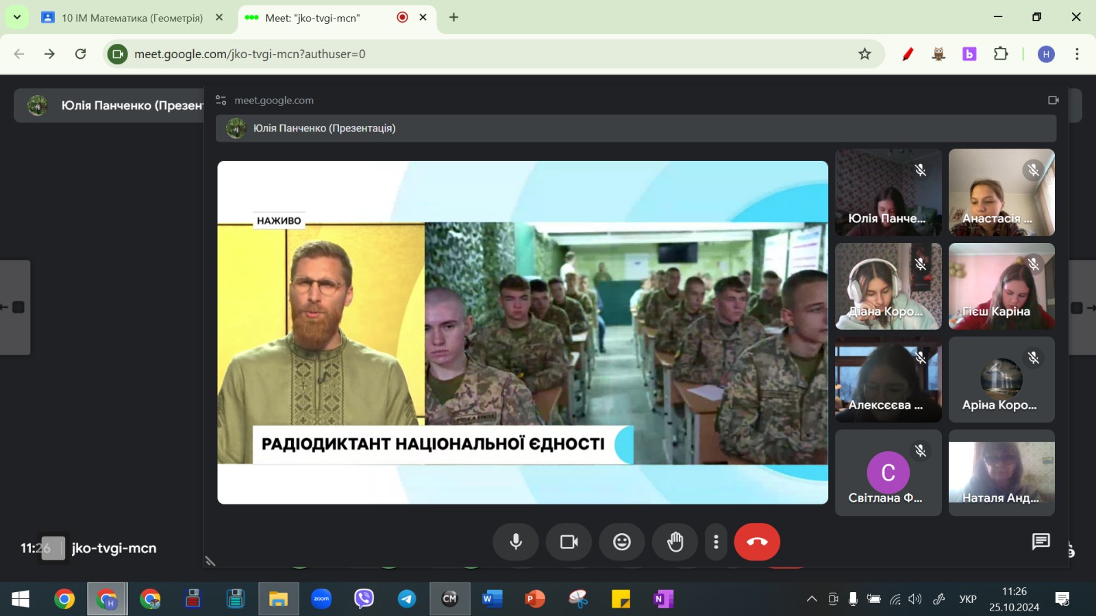Viewport: 1096px width, 616px height.
Task: Toggle the camera on or off
Action: click(x=569, y=542)
